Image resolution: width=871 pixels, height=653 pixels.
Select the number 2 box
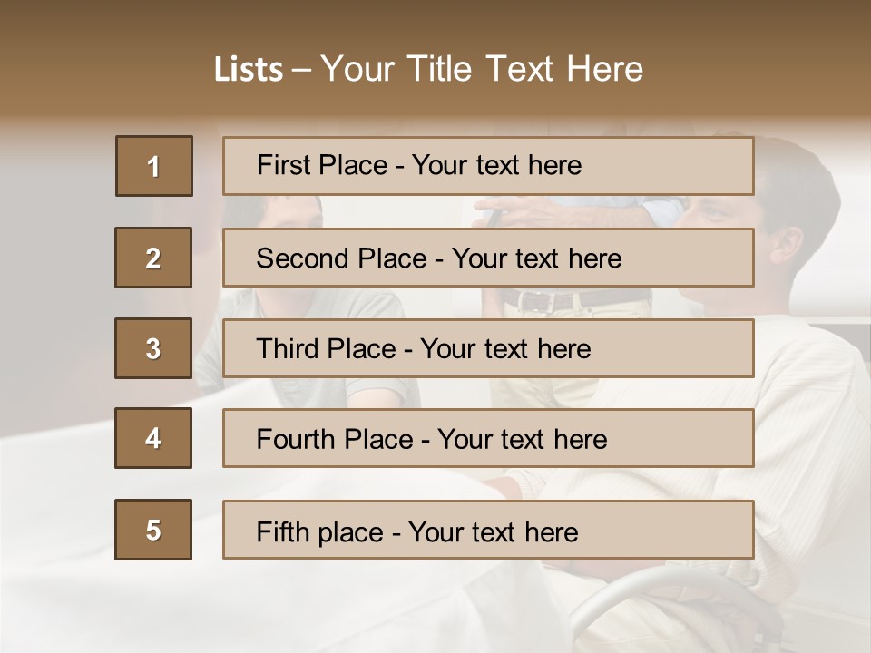pyautogui.click(x=153, y=258)
